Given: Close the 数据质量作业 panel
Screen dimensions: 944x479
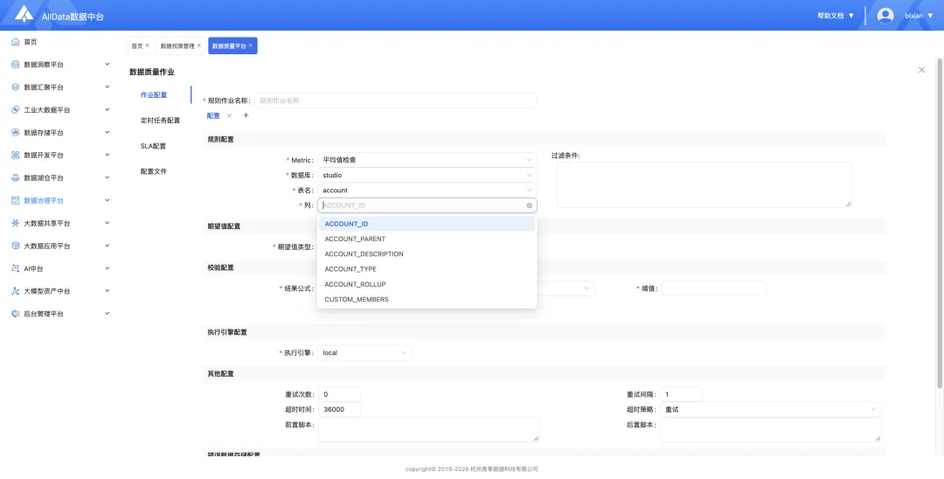Looking at the screenshot, I should point(922,70).
